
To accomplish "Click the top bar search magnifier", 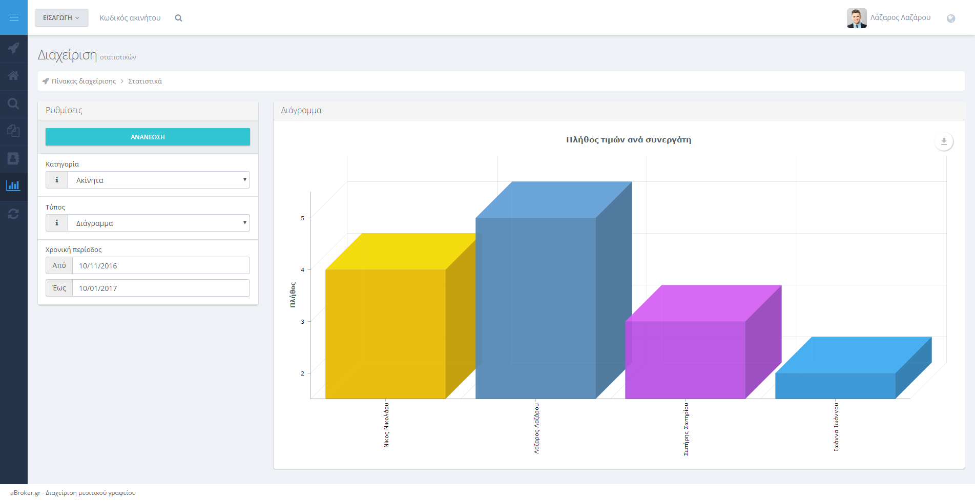I will [x=178, y=18].
